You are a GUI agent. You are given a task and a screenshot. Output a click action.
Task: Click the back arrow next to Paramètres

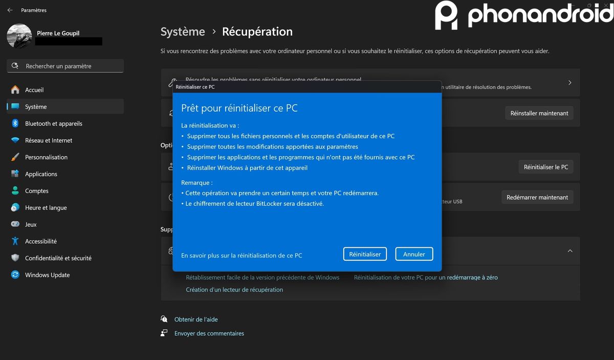[x=10, y=10]
